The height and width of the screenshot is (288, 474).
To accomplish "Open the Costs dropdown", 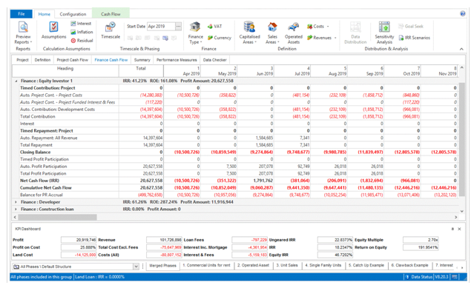I will [x=317, y=27].
